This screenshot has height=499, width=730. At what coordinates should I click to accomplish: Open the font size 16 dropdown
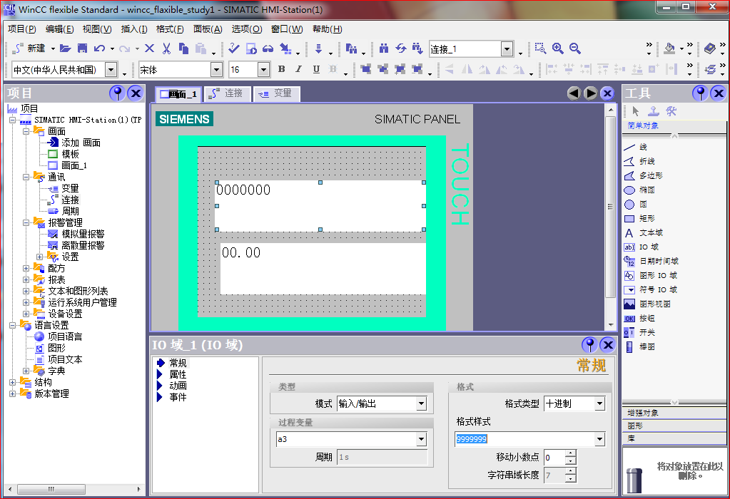pyautogui.click(x=263, y=70)
